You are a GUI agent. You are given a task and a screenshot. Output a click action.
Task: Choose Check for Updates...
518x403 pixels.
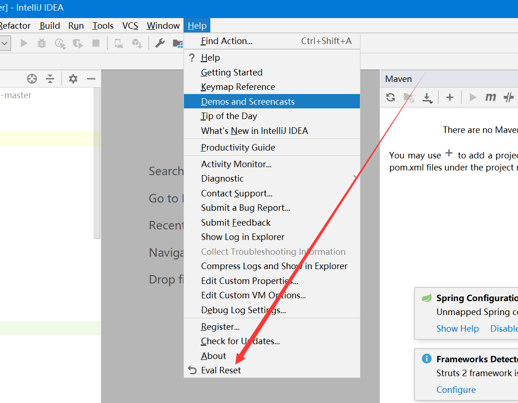tap(272, 341)
